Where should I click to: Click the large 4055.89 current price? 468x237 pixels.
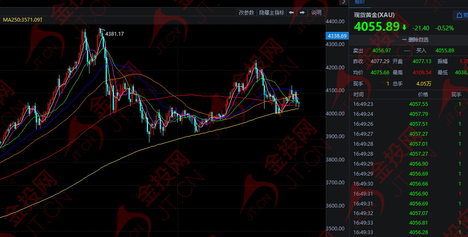pos(376,27)
